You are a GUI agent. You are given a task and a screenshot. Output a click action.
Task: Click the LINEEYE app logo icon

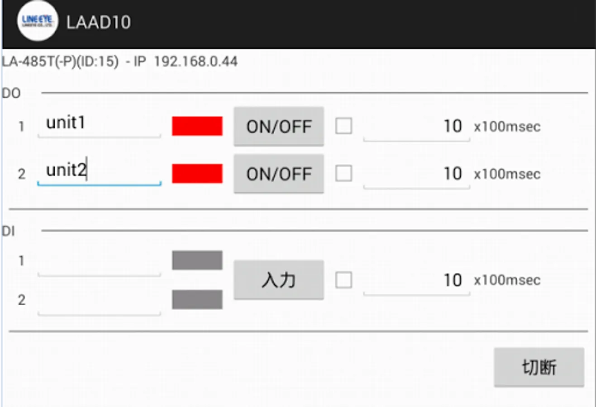pyautogui.click(x=38, y=22)
